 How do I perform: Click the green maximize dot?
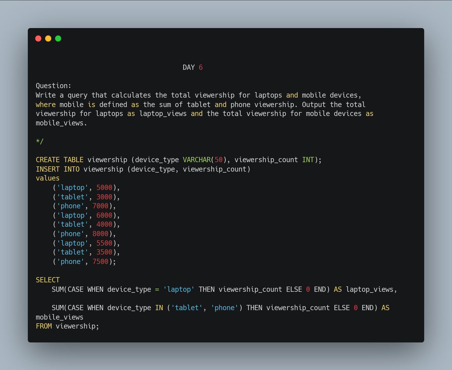pyautogui.click(x=58, y=38)
